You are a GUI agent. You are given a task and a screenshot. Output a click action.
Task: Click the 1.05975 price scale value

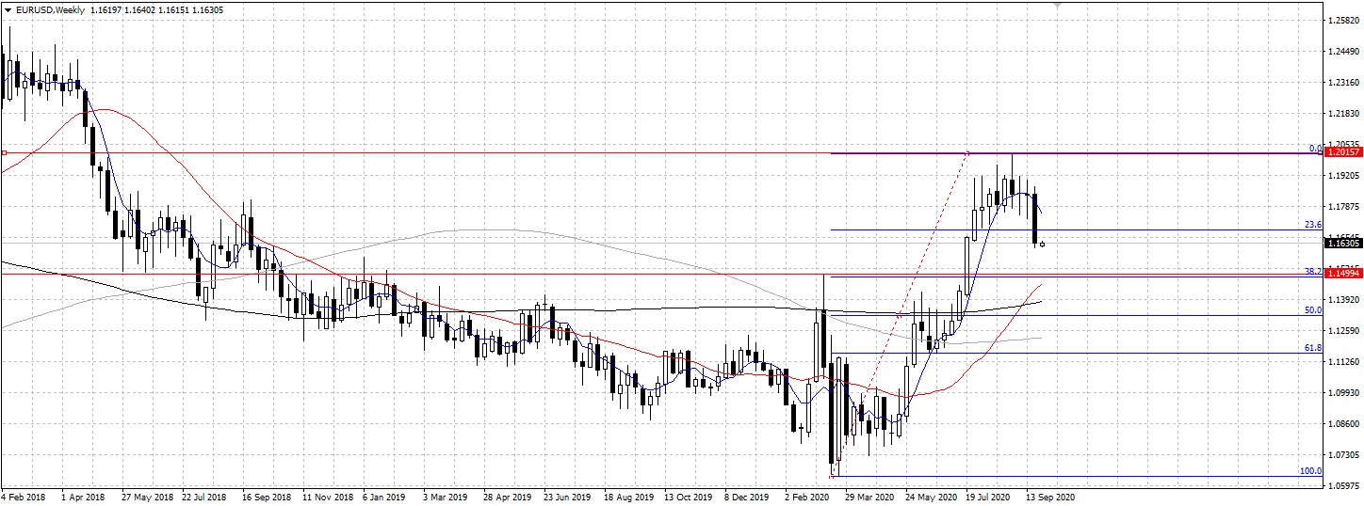[1342, 485]
